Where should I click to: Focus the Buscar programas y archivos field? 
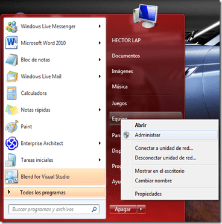[x=54, y=210]
